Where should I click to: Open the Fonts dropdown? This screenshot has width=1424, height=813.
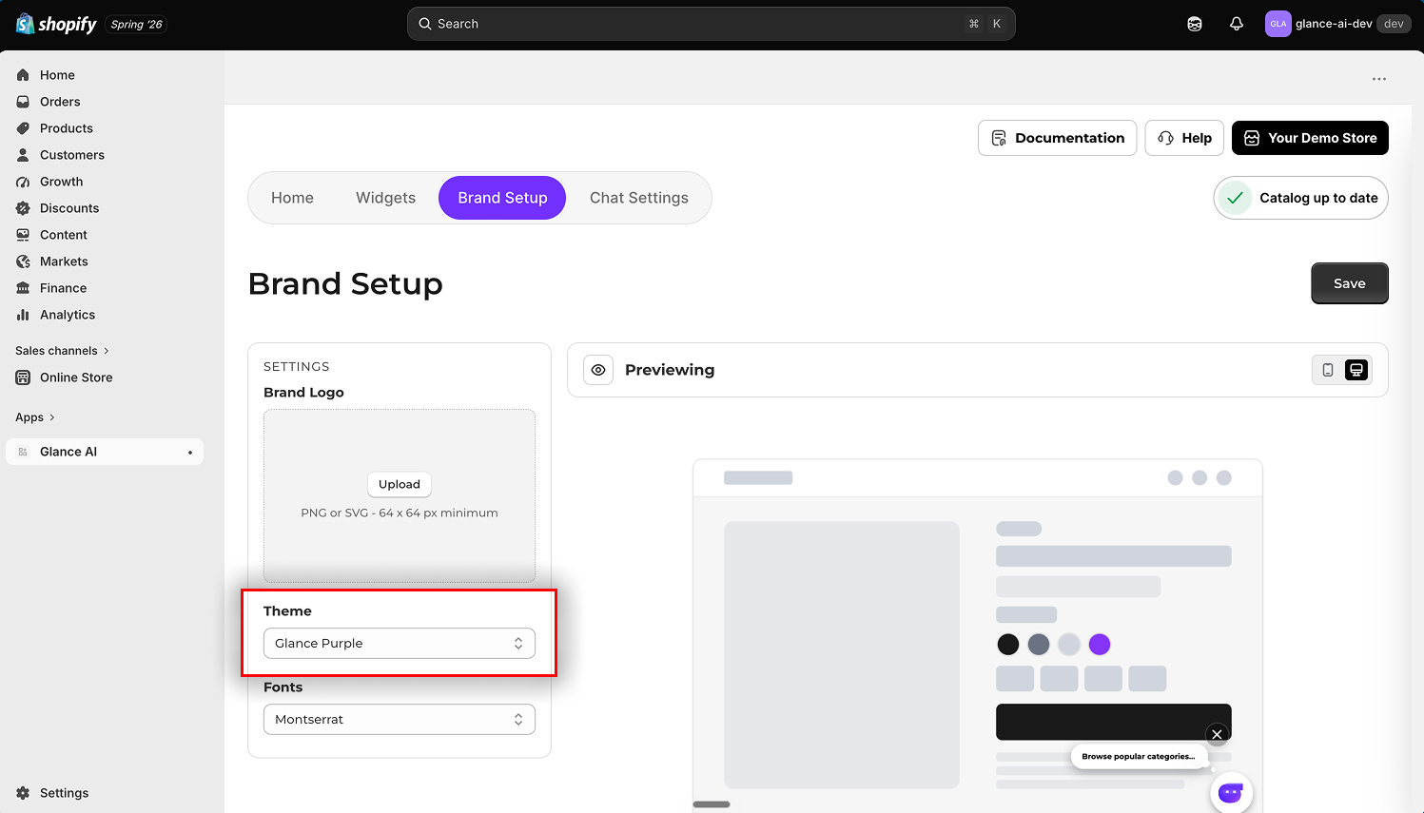pyautogui.click(x=400, y=720)
